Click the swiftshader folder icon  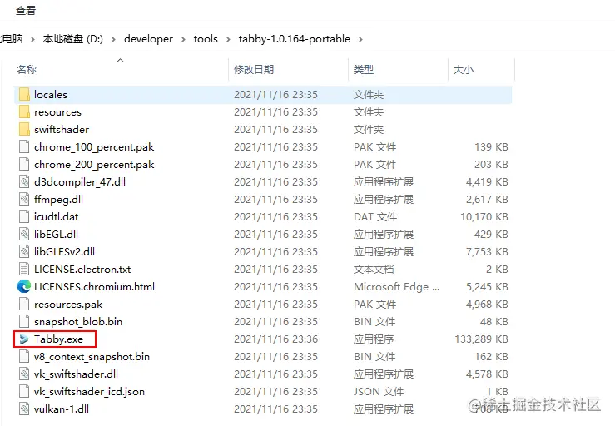[x=24, y=130]
